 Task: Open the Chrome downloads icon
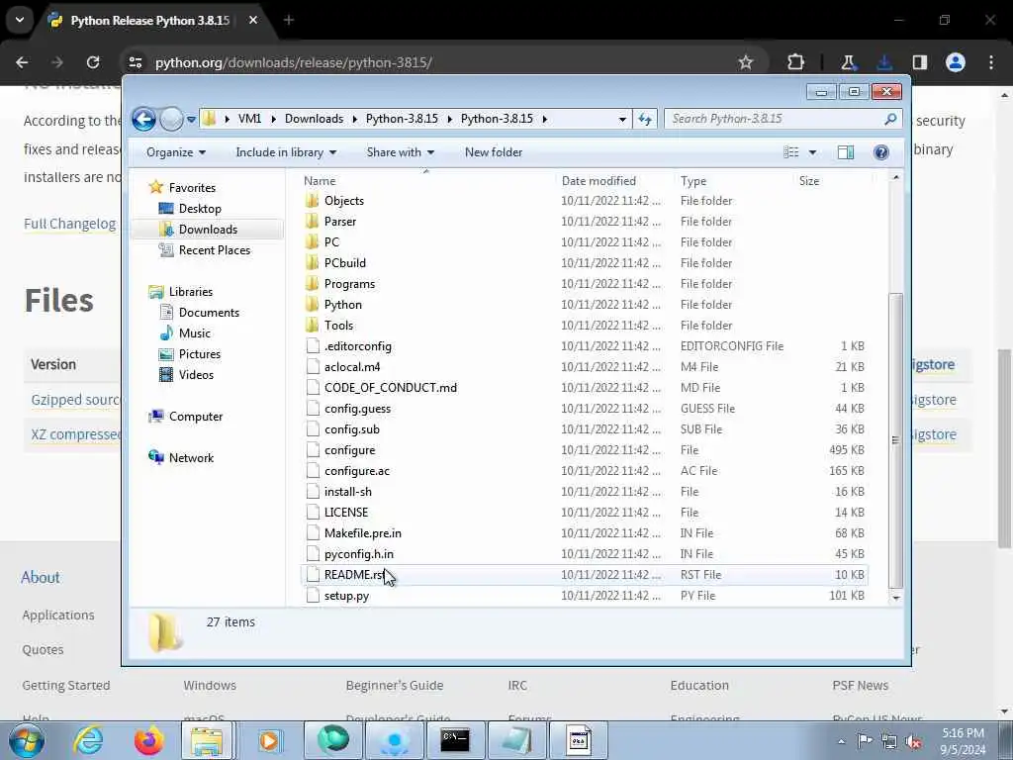pyautogui.click(x=883, y=62)
